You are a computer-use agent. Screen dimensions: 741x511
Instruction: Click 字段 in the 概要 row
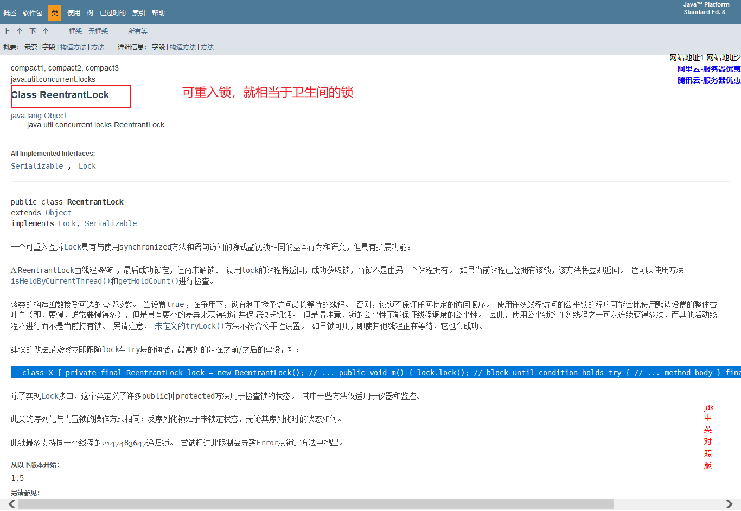tap(49, 47)
